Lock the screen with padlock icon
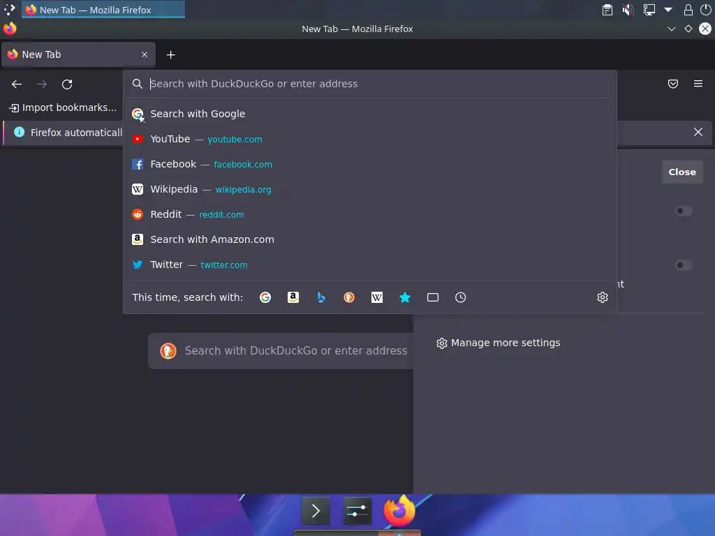 coord(688,10)
